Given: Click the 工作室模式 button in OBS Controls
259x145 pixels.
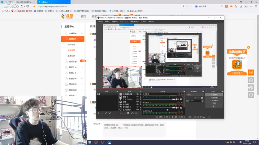Looking at the screenshot, I should click(x=214, y=101).
